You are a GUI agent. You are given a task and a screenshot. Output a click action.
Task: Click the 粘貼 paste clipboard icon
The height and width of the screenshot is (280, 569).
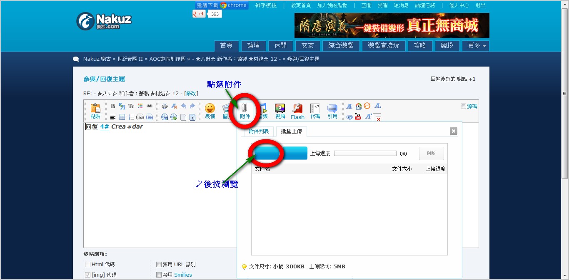[x=95, y=111]
